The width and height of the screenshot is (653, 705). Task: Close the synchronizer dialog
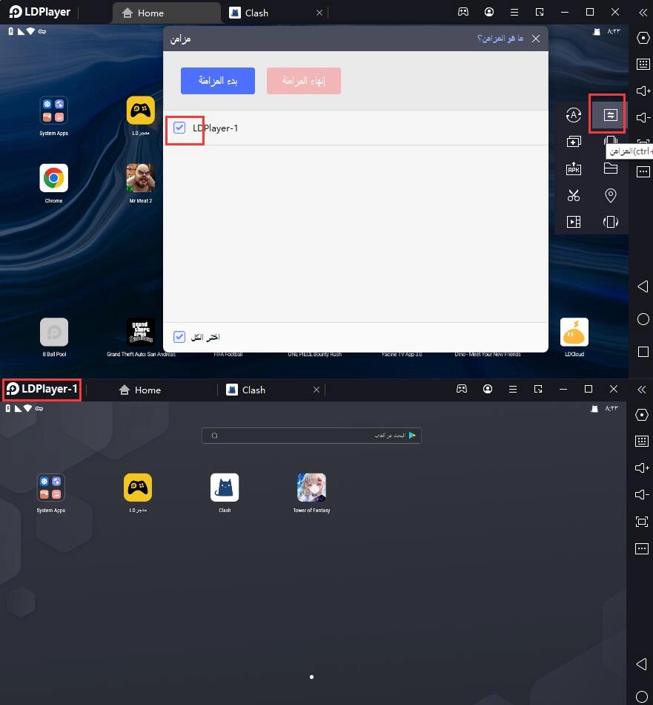pyautogui.click(x=536, y=39)
